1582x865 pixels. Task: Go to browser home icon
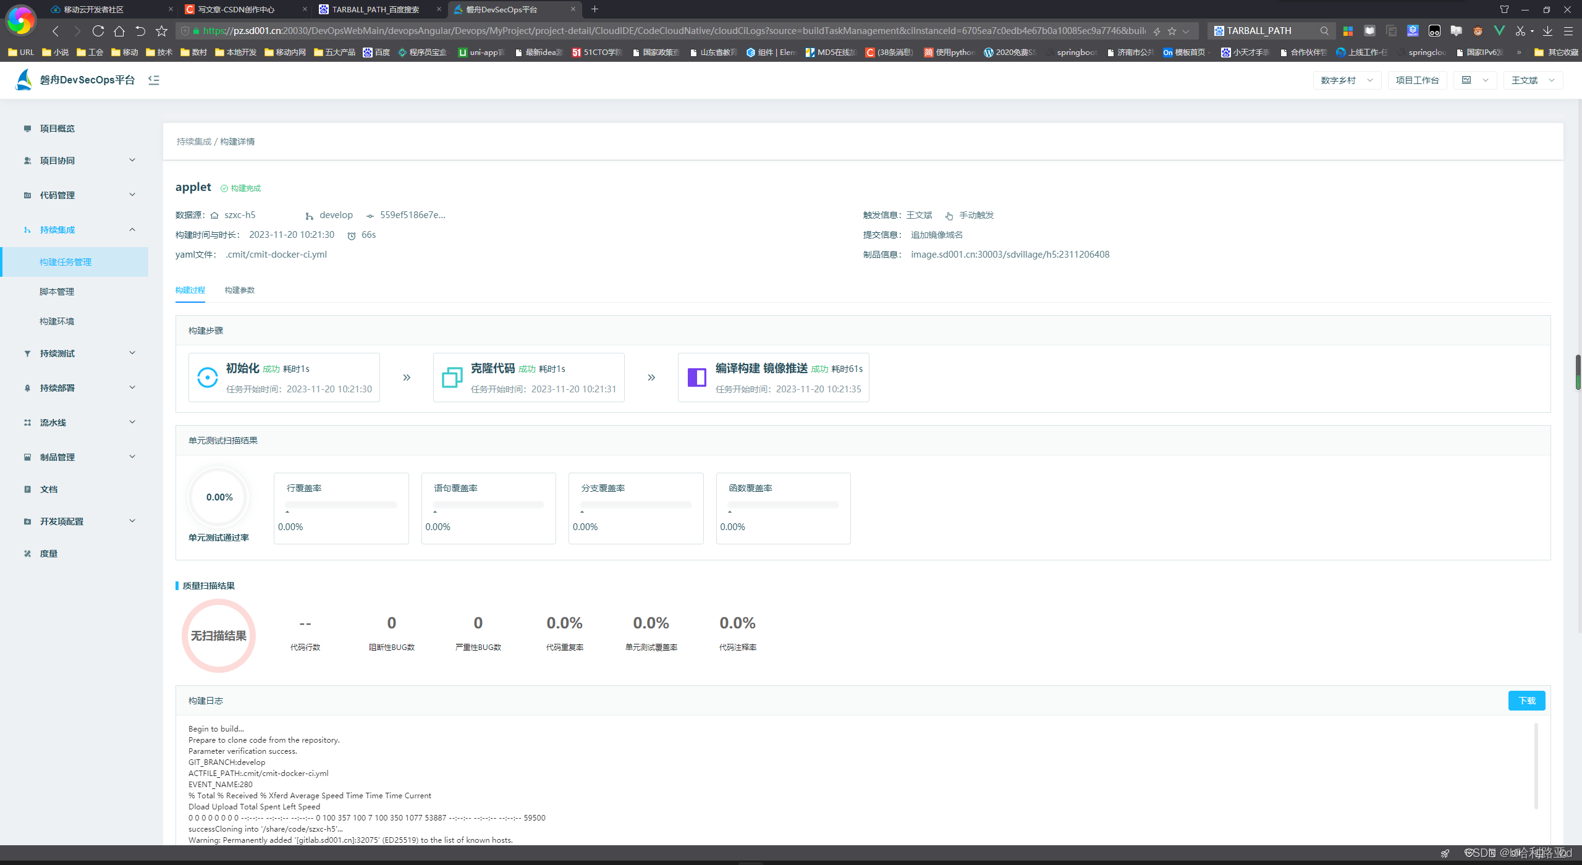[119, 31]
